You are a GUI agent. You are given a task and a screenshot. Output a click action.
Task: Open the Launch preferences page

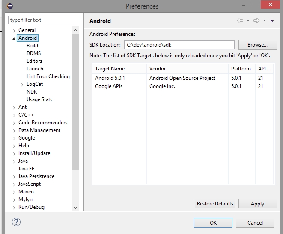tap(35, 69)
